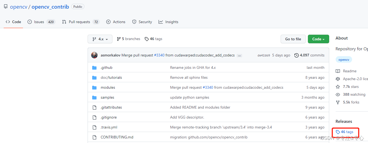This screenshot has width=368, height=143.
Task: Click the Actions play icon
Action: pos(108,22)
